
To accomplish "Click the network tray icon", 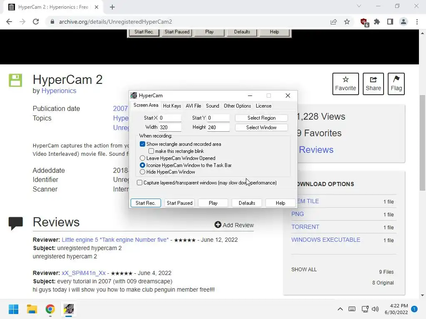I will tap(365, 309).
